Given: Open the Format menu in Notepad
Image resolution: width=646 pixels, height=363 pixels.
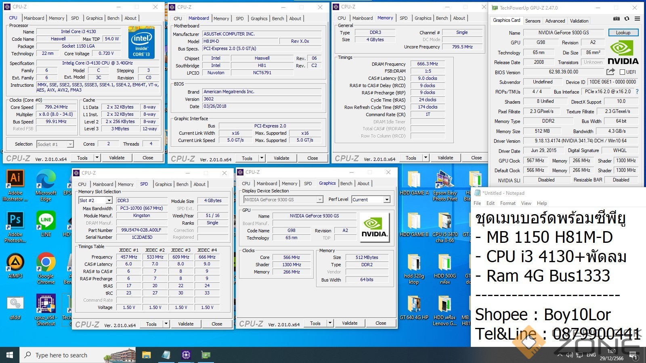Looking at the screenshot, I should pos(508,203).
